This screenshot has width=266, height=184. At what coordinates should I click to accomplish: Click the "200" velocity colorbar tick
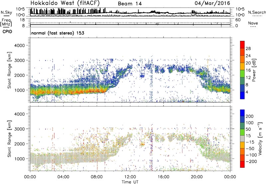pyautogui.click(x=250, y=116)
